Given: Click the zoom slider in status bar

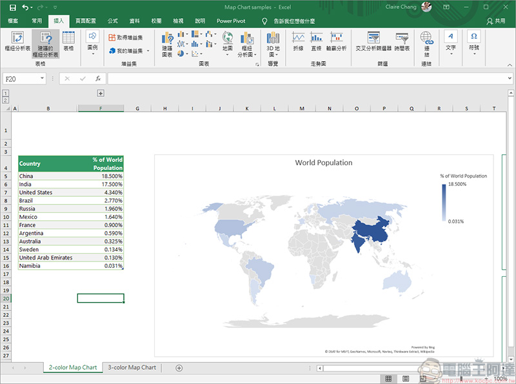Looking at the screenshot, I should tap(461, 379).
